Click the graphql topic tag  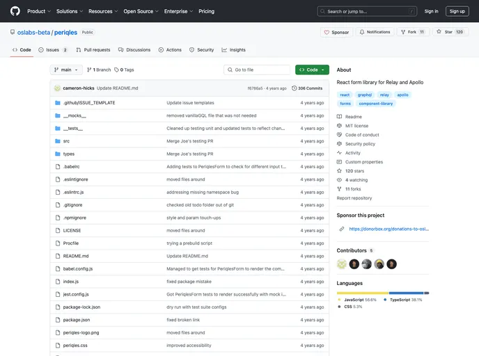tap(365, 95)
